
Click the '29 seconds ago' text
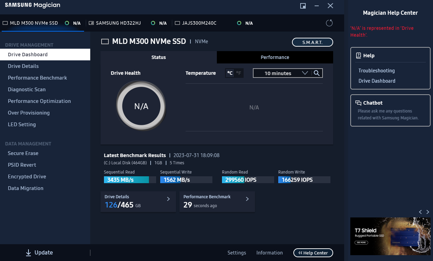[x=200, y=205]
